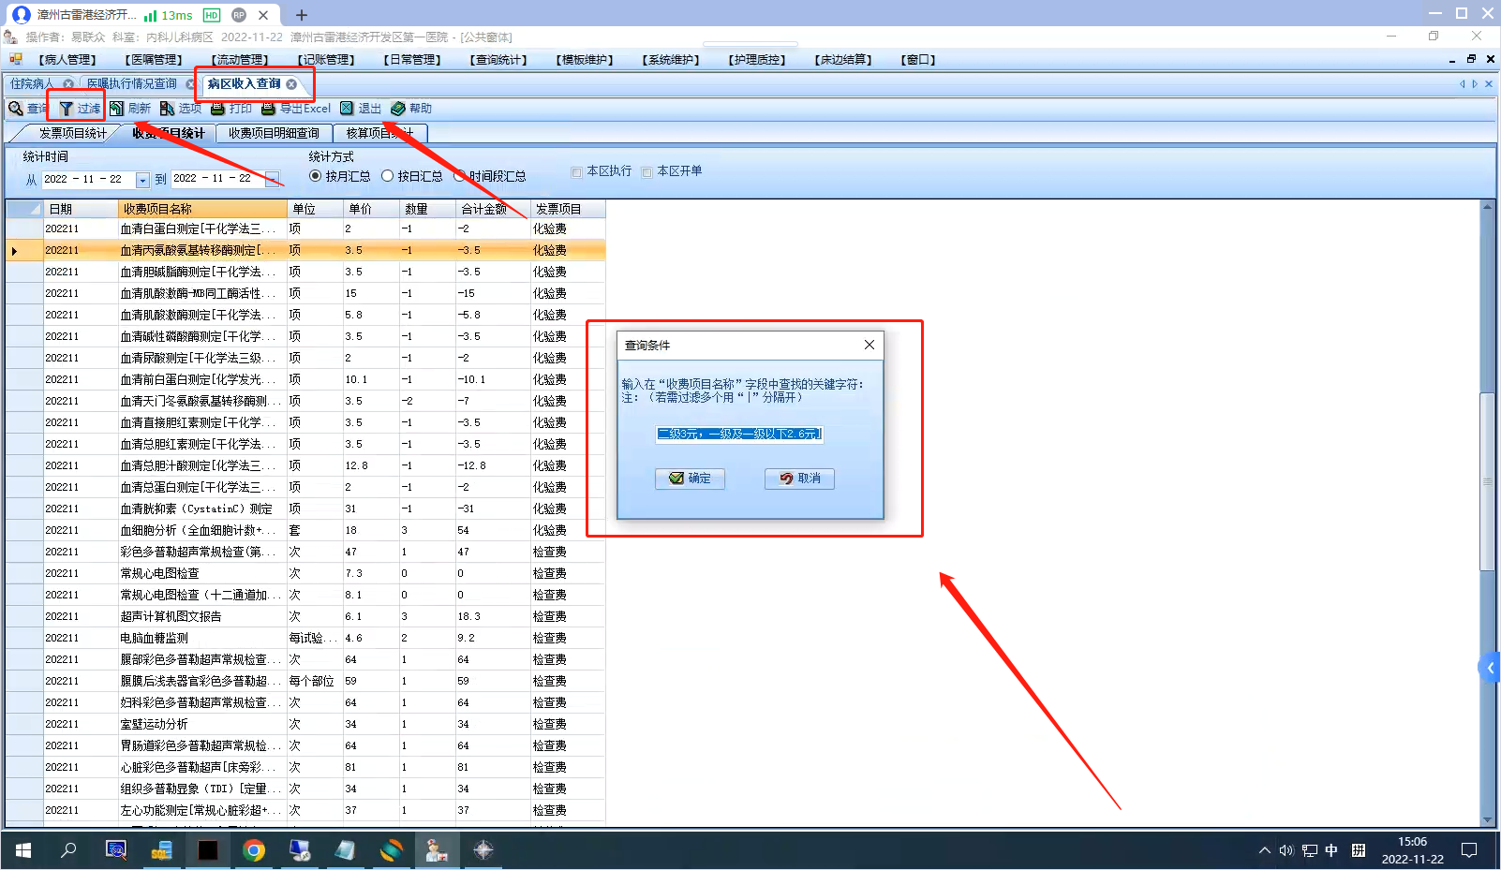Image resolution: width=1501 pixels, height=870 pixels.
Task: Click the HD quality indicator icon
Action: [212, 15]
